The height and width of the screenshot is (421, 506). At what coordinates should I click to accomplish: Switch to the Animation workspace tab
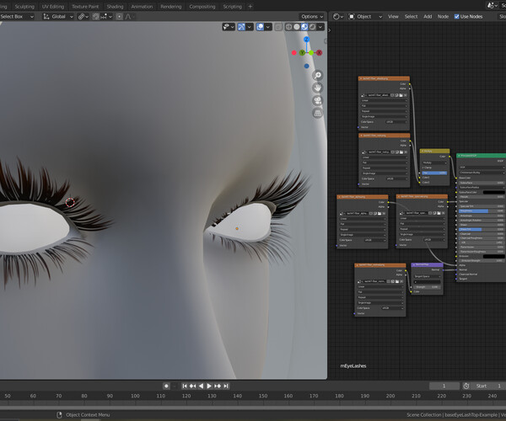tap(142, 7)
